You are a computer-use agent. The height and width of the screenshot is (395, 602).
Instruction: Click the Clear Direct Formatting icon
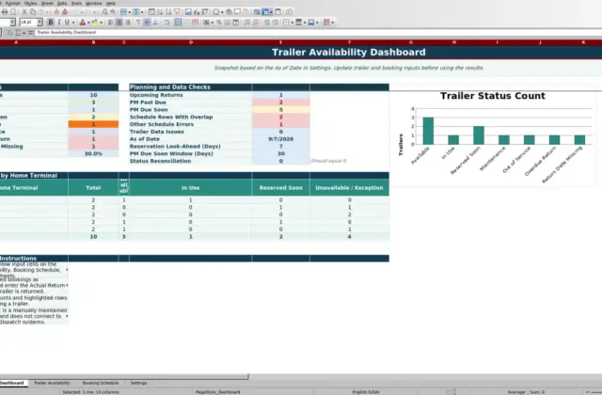(65, 12)
